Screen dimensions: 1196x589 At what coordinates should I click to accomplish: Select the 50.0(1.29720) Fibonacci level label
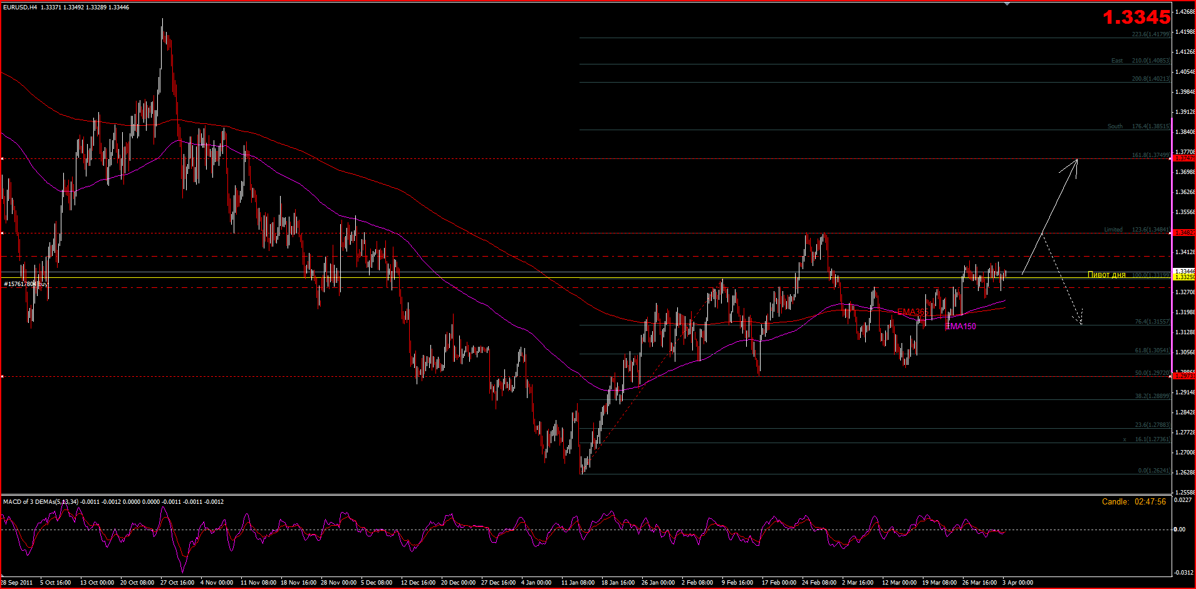pyautogui.click(x=1153, y=373)
